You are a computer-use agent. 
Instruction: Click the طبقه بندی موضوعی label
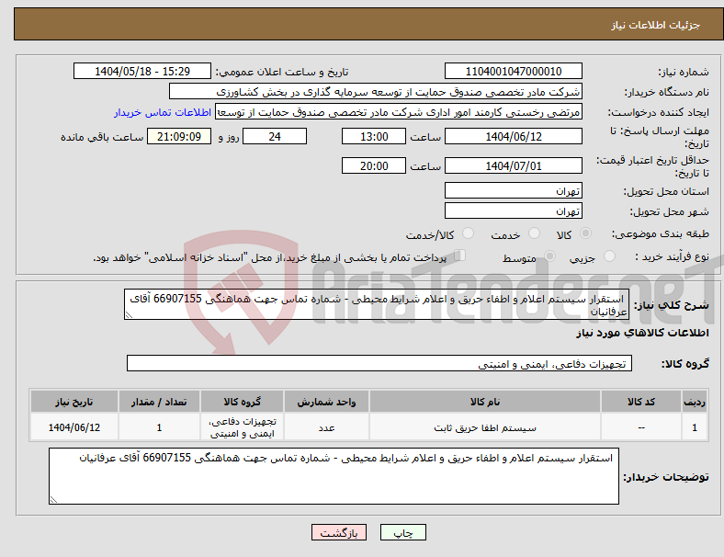coord(661,233)
